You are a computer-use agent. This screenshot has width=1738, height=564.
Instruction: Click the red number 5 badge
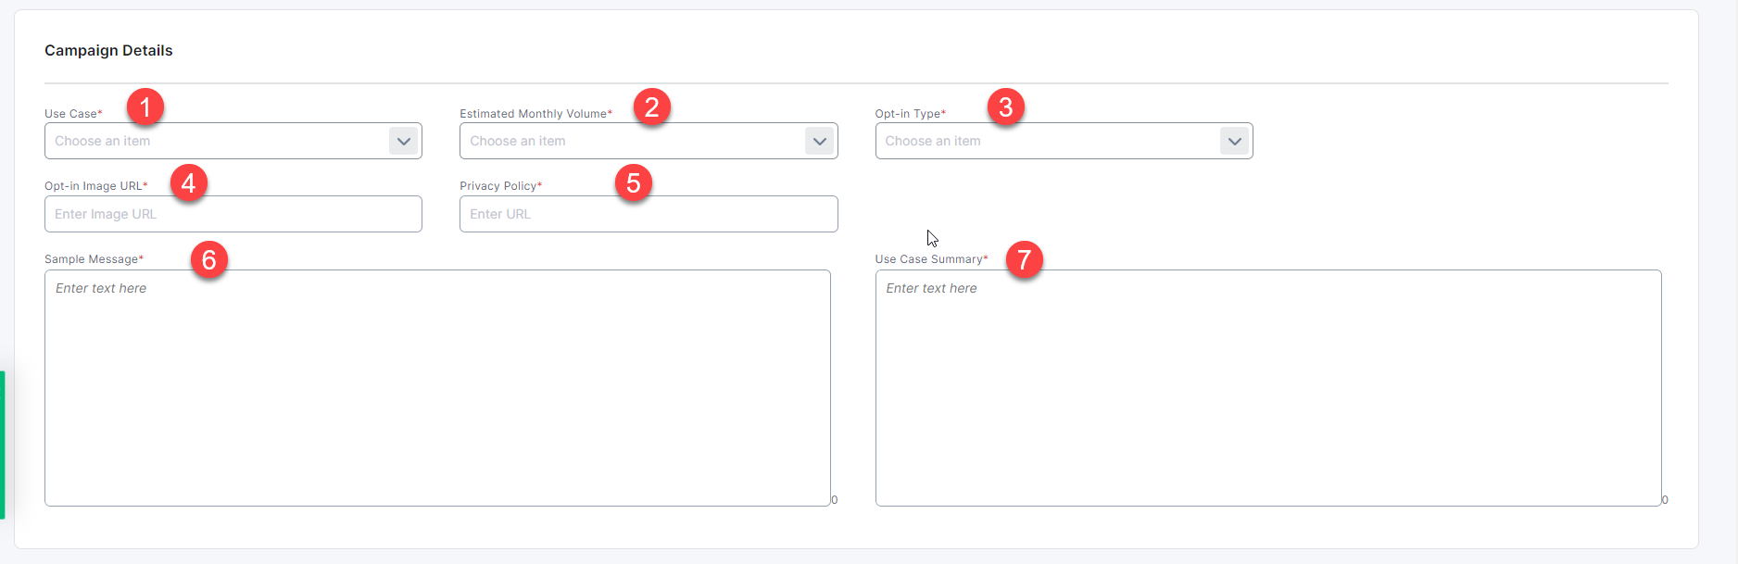634,183
